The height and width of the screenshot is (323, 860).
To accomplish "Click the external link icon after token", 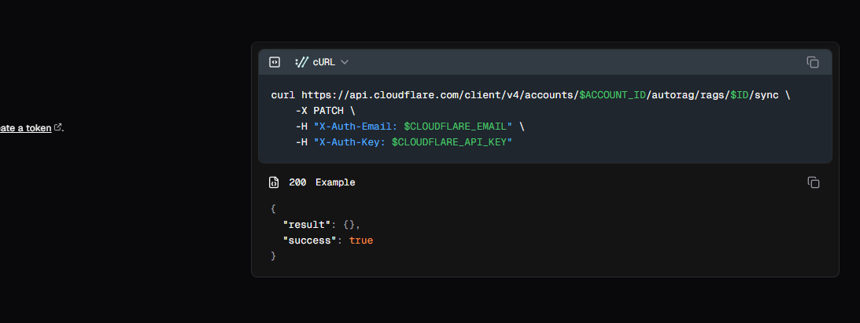I will click(57, 127).
